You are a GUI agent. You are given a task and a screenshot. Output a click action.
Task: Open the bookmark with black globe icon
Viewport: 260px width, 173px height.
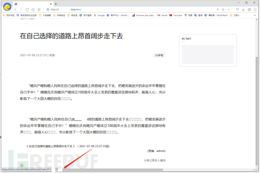coord(86,15)
